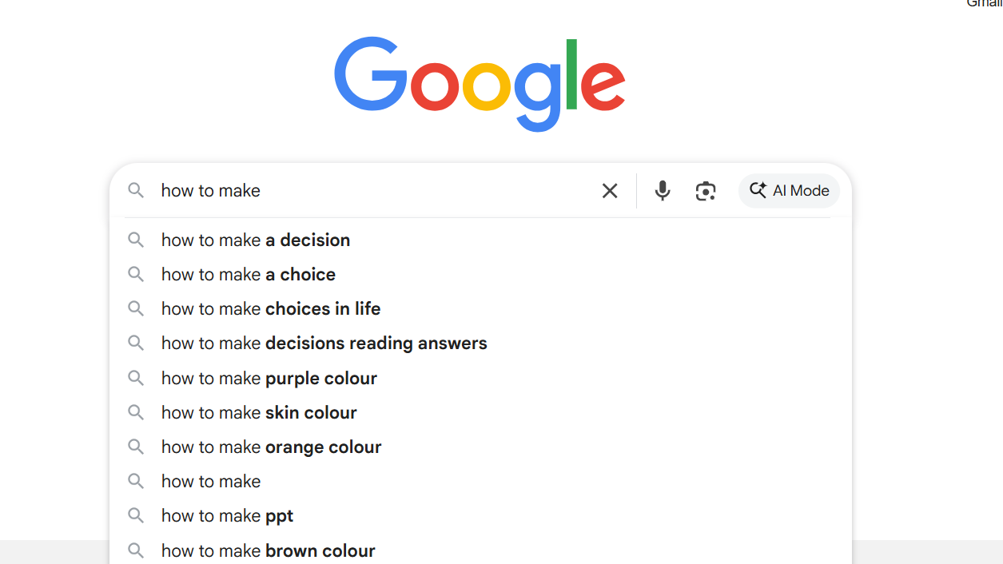Select the suggestion 'how to make skin colour'
The image size is (1003, 564).
pyautogui.click(x=259, y=412)
